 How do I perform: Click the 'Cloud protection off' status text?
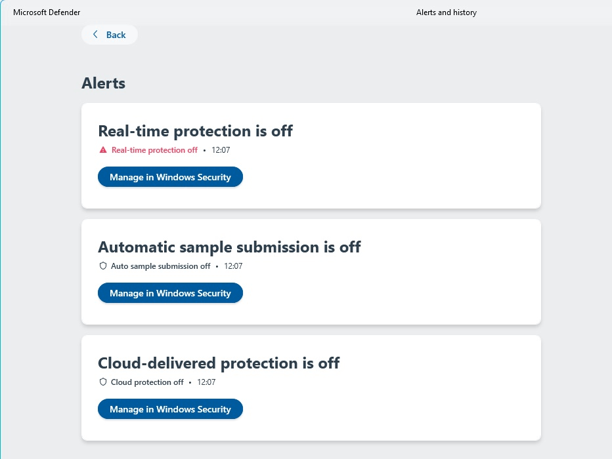[147, 382]
